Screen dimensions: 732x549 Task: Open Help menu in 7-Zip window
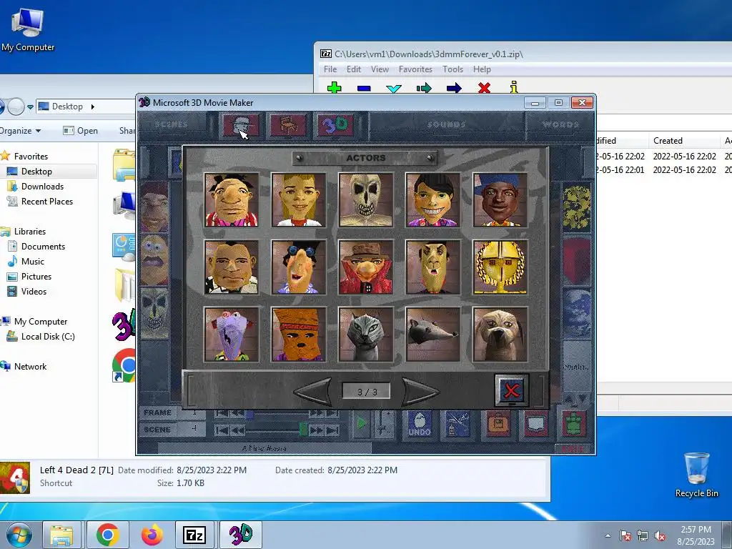482,69
